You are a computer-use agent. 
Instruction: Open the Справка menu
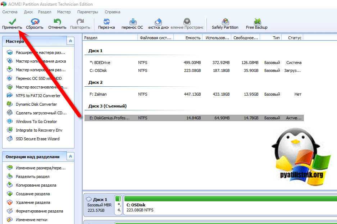click(x=113, y=12)
